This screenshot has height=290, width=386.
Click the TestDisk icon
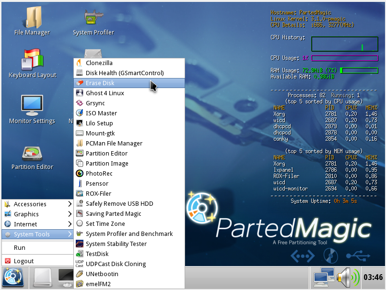pyautogui.click(x=79, y=254)
